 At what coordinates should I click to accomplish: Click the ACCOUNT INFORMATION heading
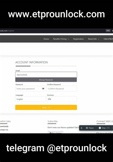tap(32, 62)
